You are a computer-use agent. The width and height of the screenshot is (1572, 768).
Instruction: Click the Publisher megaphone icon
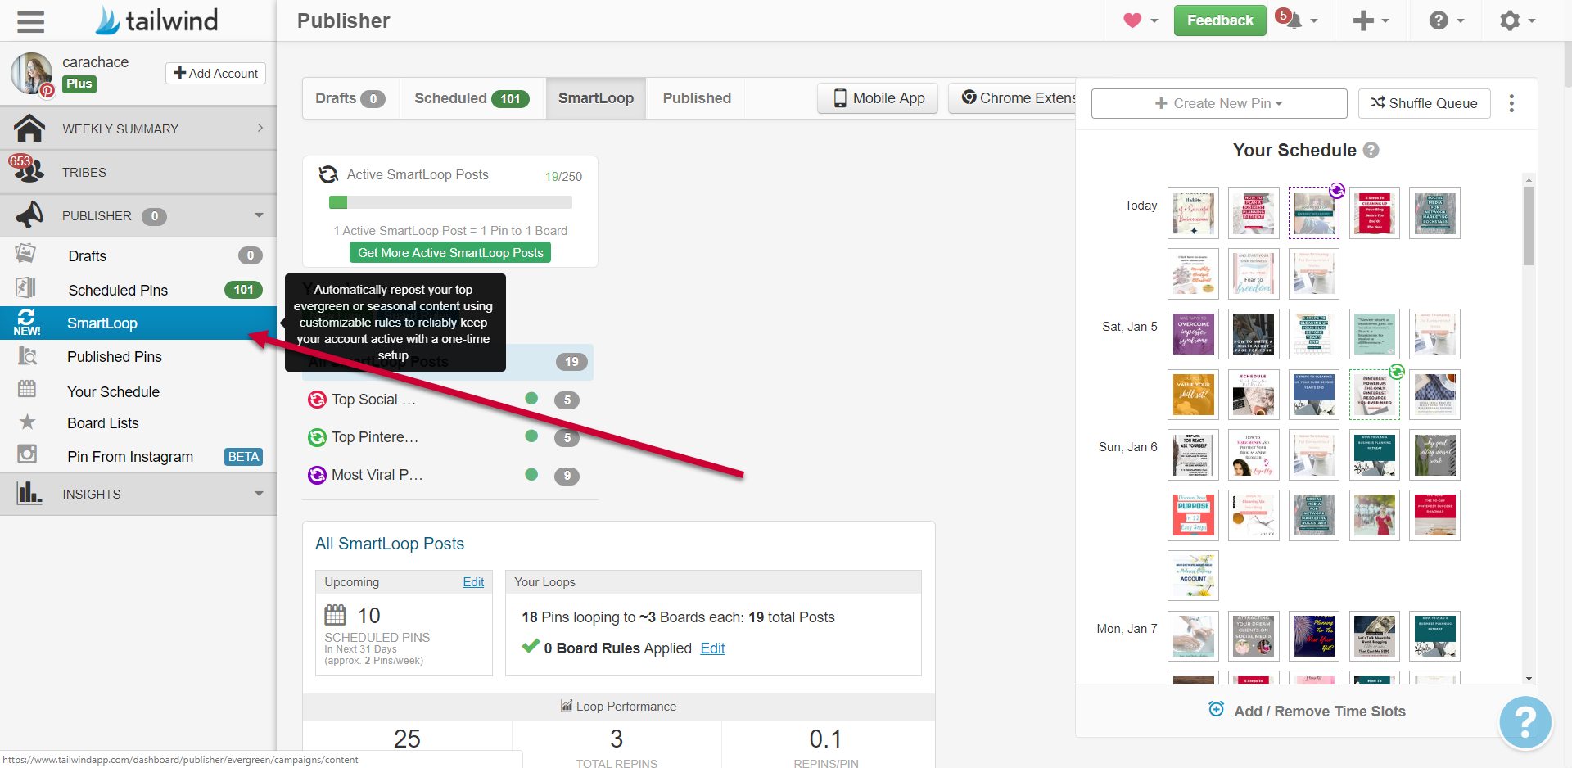coord(29,215)
